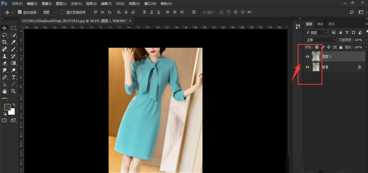Select the Horizontal Type tool
Image resolution: width=368 pixels, height=173 pixels.
pyautogui.click(x=13, y=77)
